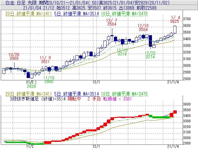This screenshot has height=150, width=198.
Task: Click the 11/10 2900 low annotation
Action: click(x=49, y=80)
